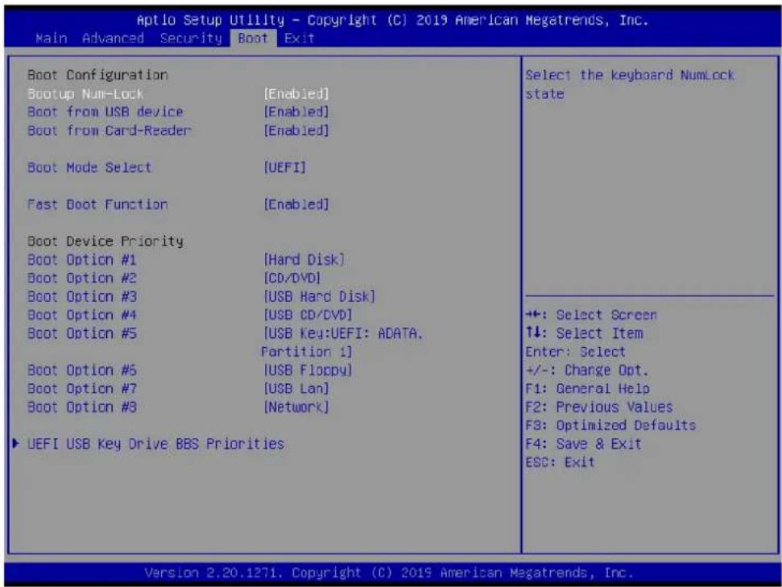Click the keyboard NumLock state help text

click(630, 85)
